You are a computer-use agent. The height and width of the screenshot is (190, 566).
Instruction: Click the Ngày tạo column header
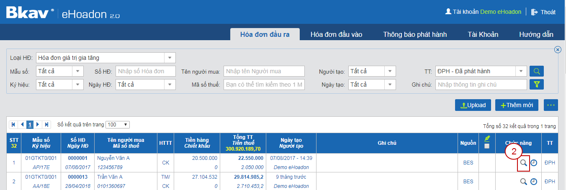point(291,143)
